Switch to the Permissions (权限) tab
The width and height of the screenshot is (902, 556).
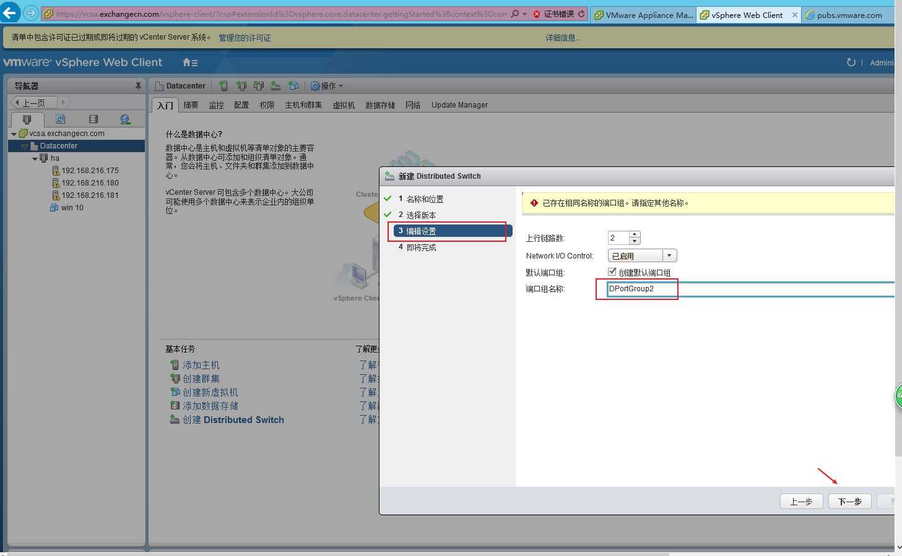pos(267,105)
